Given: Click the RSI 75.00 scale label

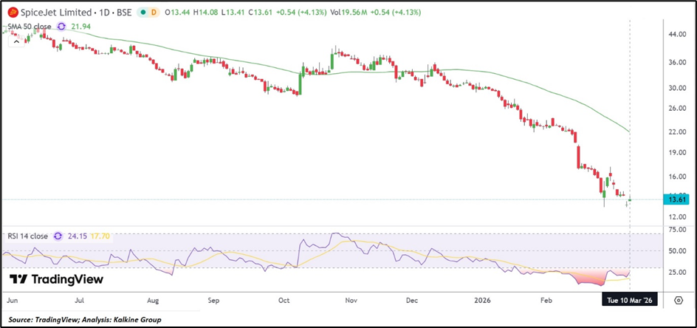Looking at the screenshot, I should 677,230.
